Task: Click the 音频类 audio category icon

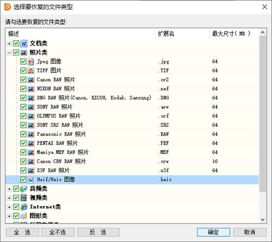Action: (x=23, y=189)
